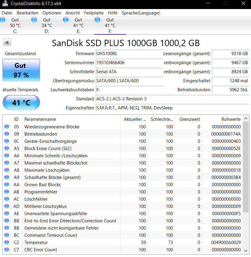Click the CrystalDiskInfo app icon in title bar
This screenshot has height=257, width=251.
click(x=5, y=3)
